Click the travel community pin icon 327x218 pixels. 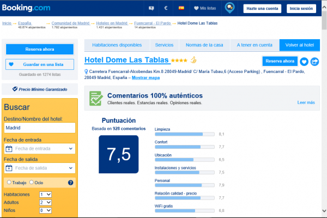coord(229,8)
